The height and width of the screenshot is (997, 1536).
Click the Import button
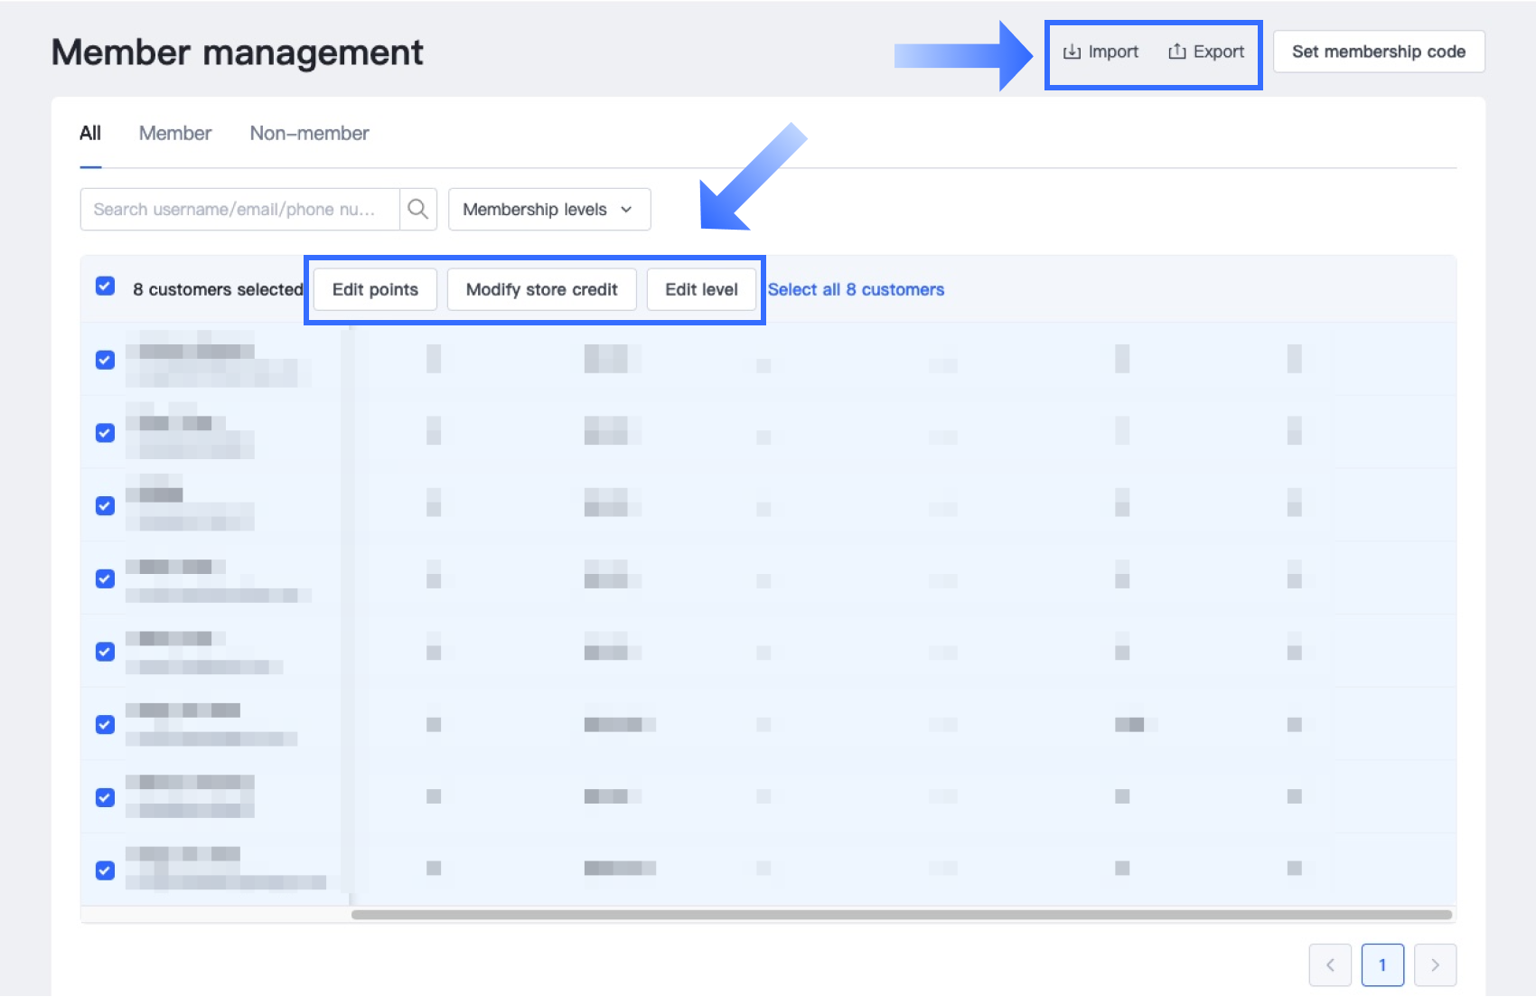point(1100,52)
